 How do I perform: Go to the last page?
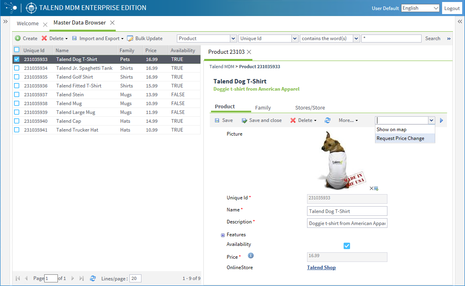click(82, 278)
